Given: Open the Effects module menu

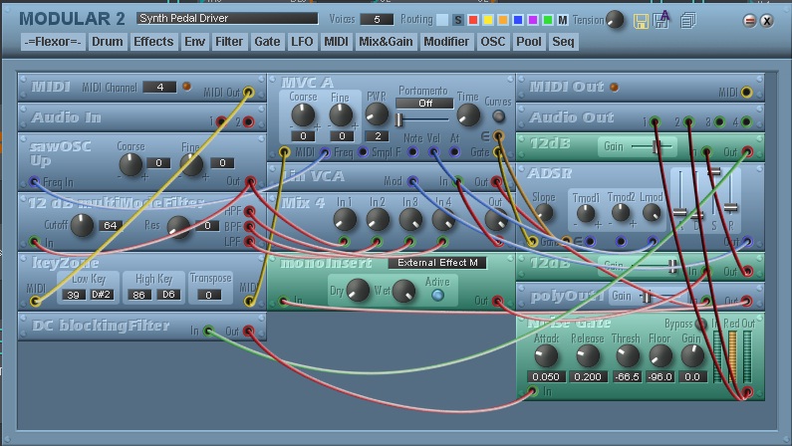Looking at the screenshot, I should tap(153, 42).
